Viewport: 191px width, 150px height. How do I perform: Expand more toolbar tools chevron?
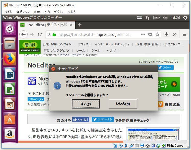pyautogui.click(x=175, y=34)
